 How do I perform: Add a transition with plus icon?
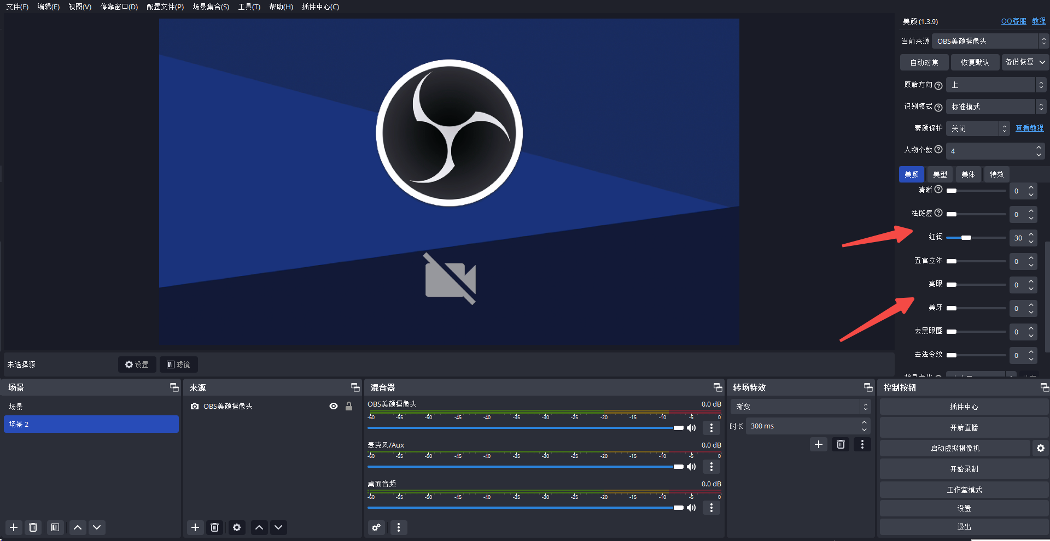(819, 444)
